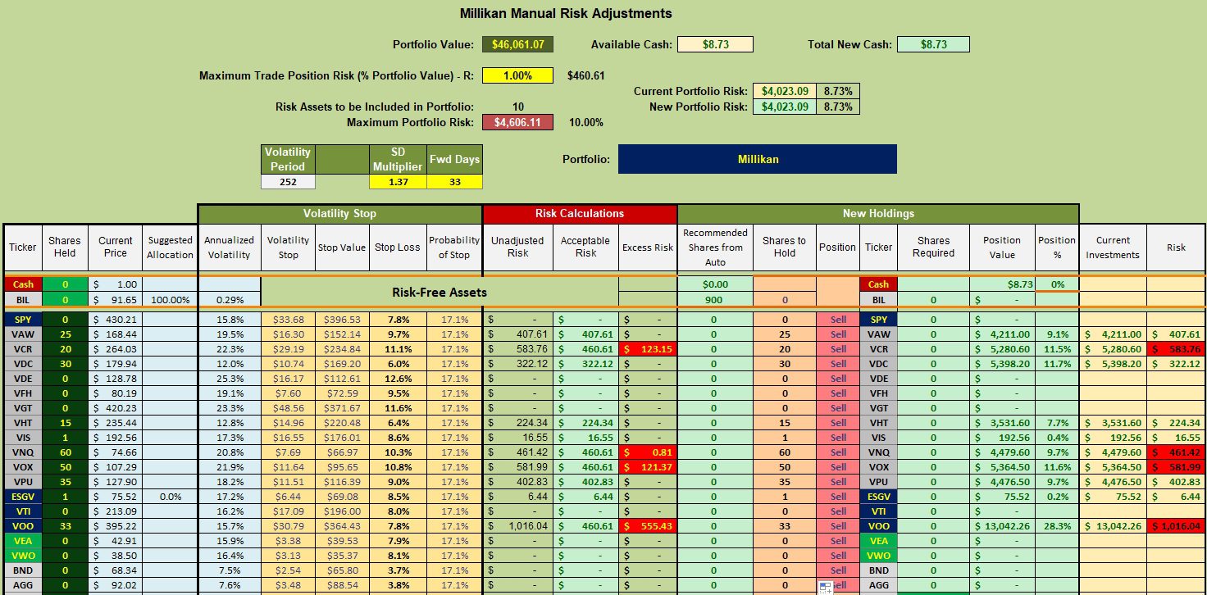This screenshot has width=1207, height=595.
Task: Click New Portfolio Risk $4,023.09 cell
Action: pyautogui.click(x=785, y=107)
